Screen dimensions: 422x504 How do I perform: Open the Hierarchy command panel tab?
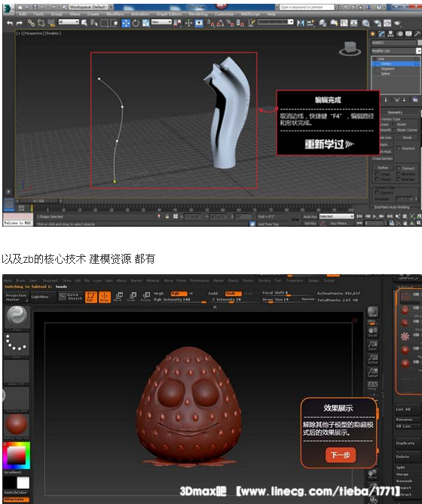390,34
